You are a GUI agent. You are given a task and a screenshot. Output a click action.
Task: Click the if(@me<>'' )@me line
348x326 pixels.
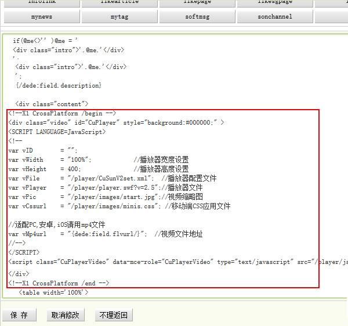pos(45,41)
